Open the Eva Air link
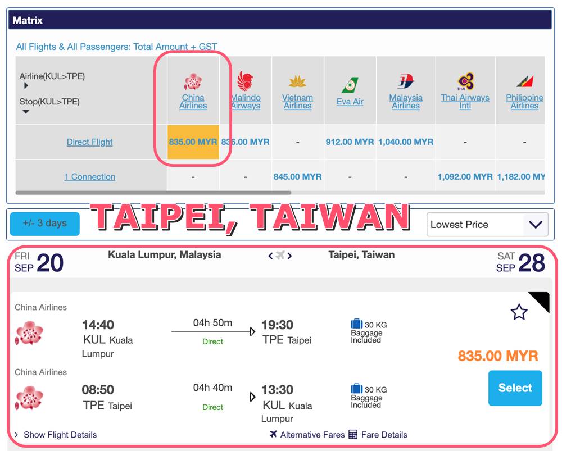Image resolution: width=562 pixels, height=451 pixels. 350,102
